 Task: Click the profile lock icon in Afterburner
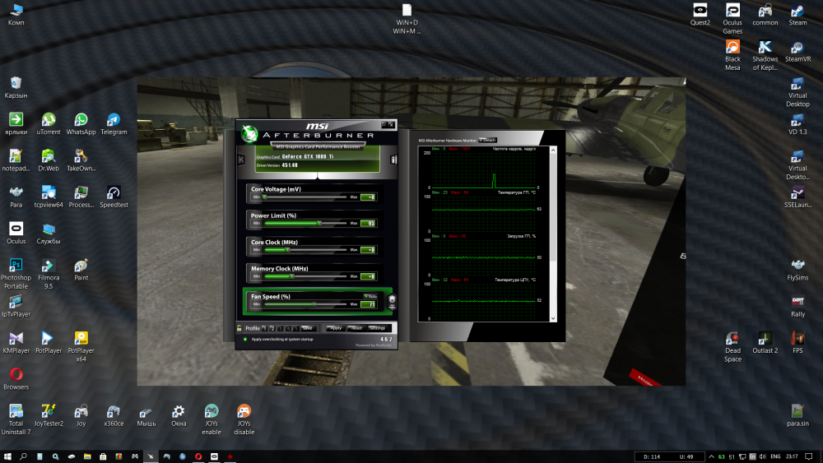pos(239,328)
